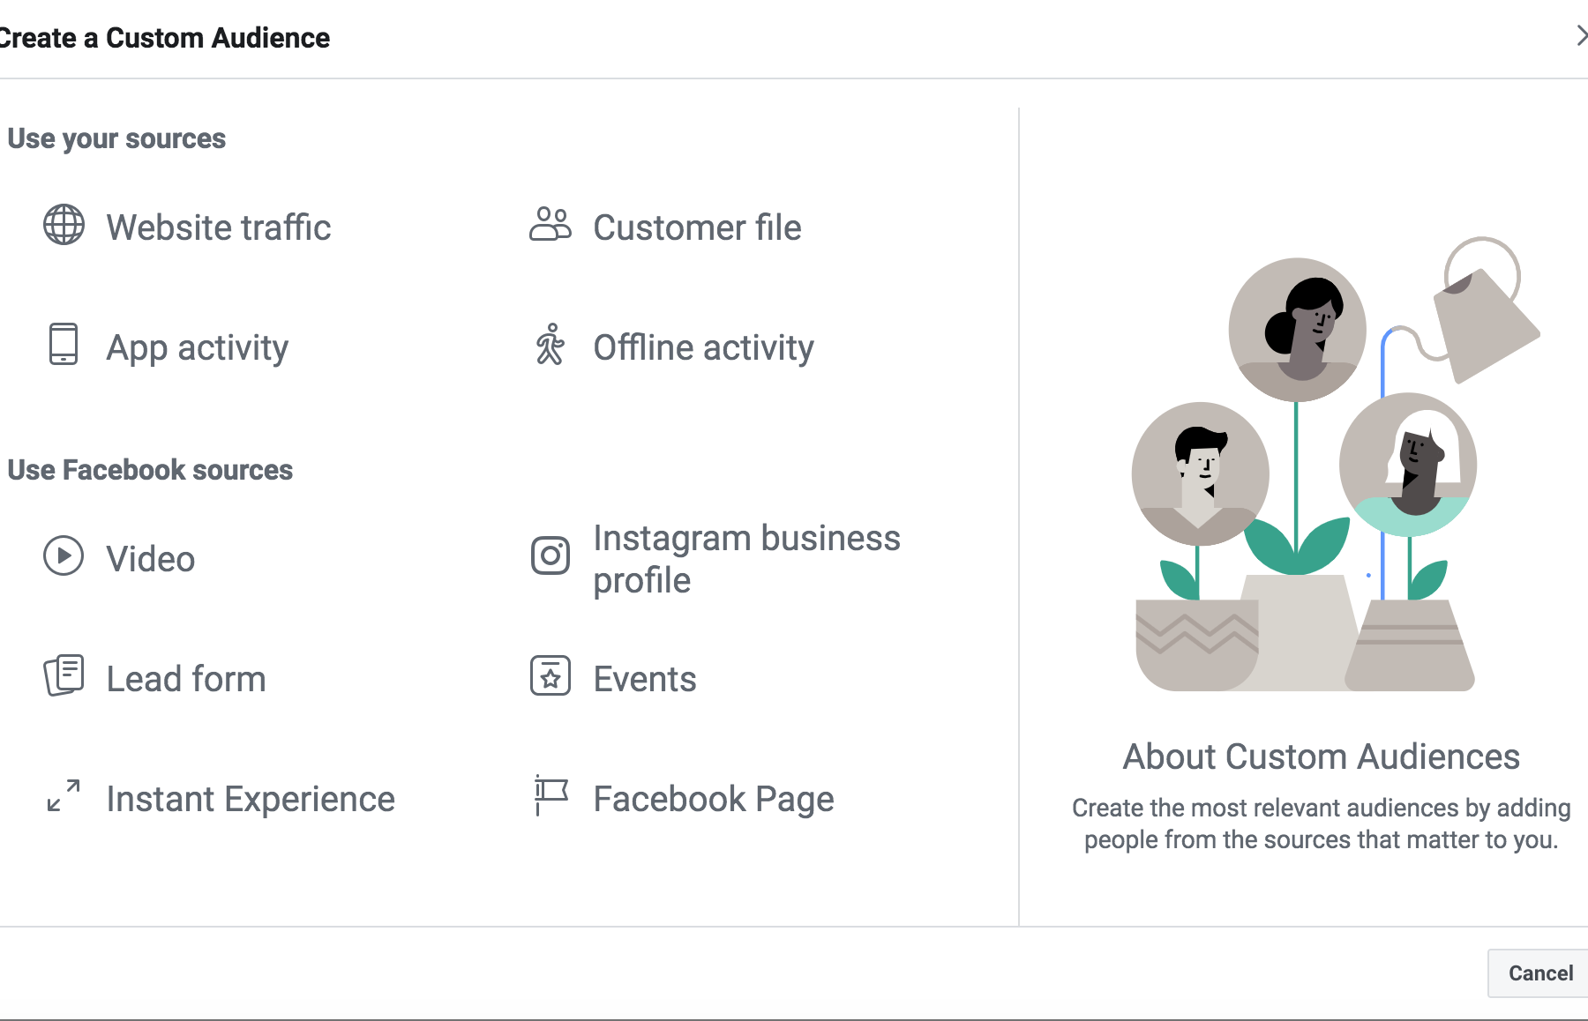Screen dimensions: 1588x1021
Task: Click the people icon for Customer file
Action: [x=551, y=224]
